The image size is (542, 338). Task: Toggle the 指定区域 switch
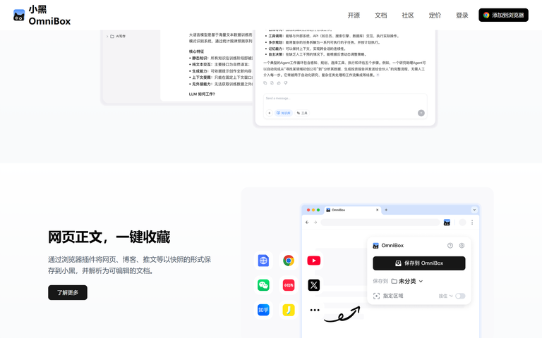460,296
